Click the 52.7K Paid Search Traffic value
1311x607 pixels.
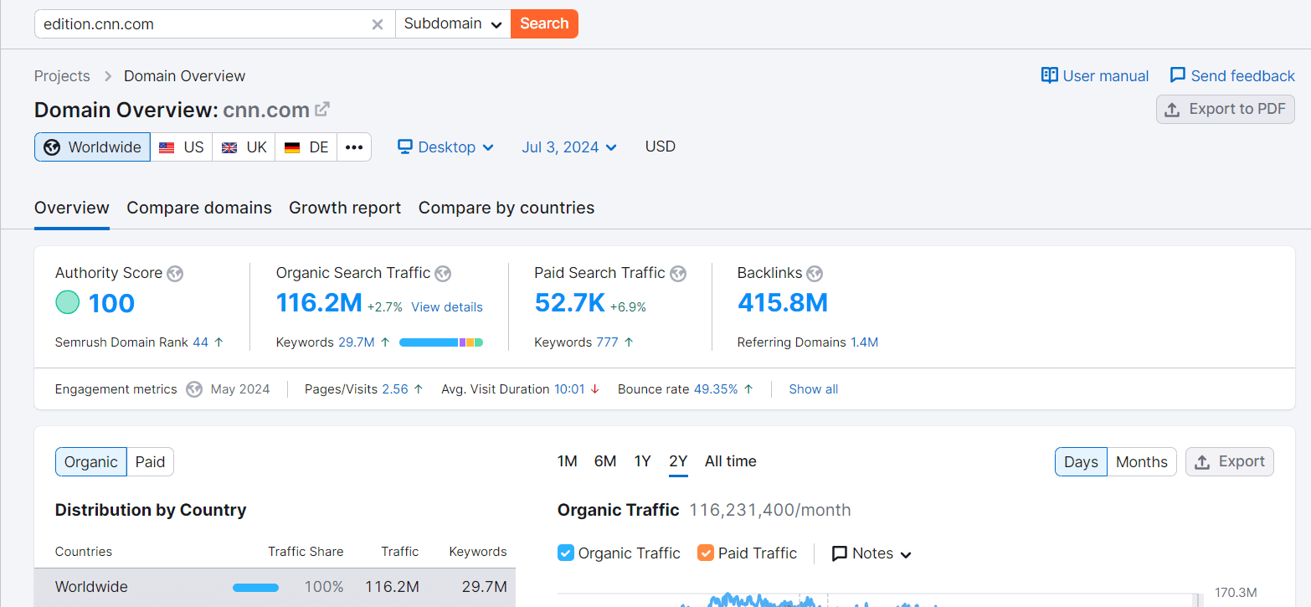pos(570,302)
